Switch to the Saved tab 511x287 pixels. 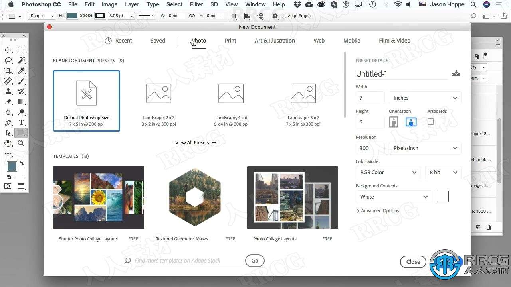point(158,41)
